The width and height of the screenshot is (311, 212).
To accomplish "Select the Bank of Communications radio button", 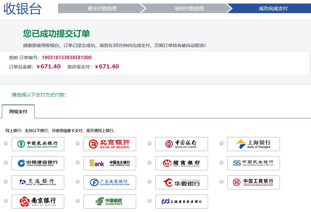I will (6, 182).
